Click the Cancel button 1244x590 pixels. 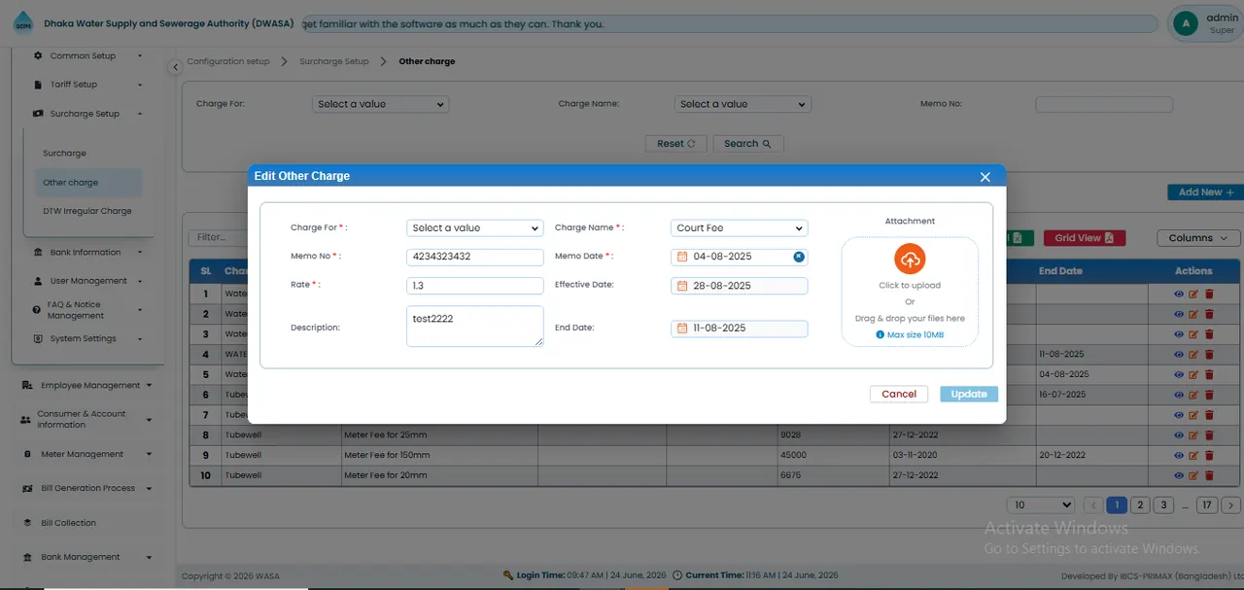(x=899, y=395)
